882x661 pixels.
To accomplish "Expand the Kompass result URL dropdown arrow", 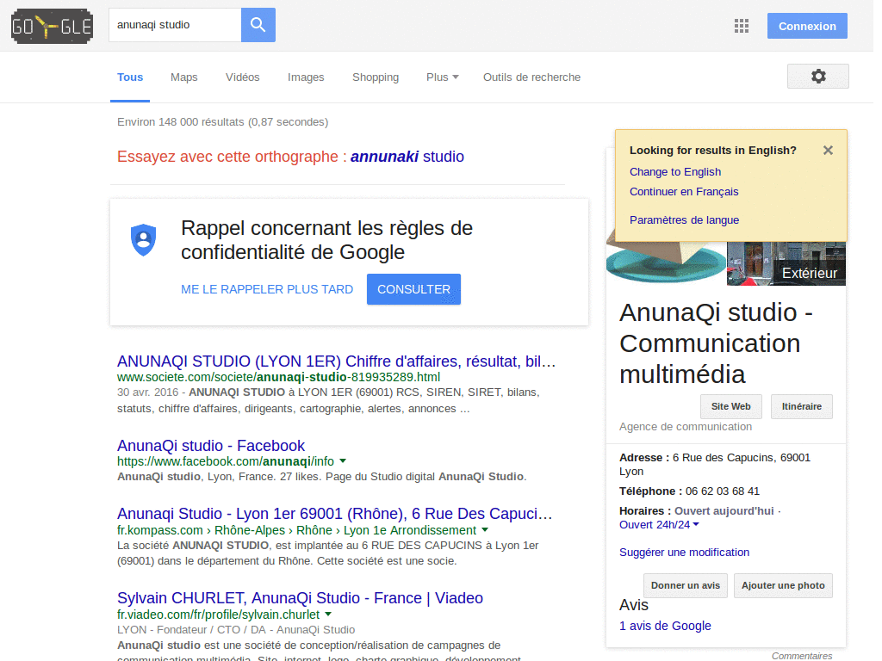I will [485, 530].
